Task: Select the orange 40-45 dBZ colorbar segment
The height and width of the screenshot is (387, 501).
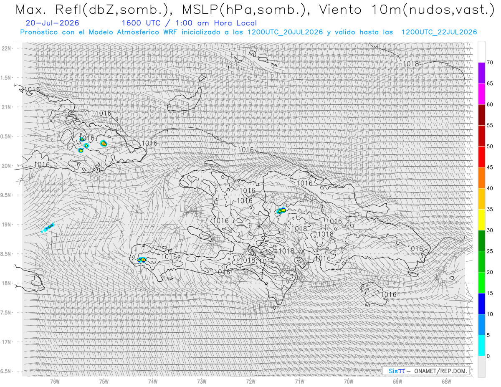Action: (x=481, y=178)
